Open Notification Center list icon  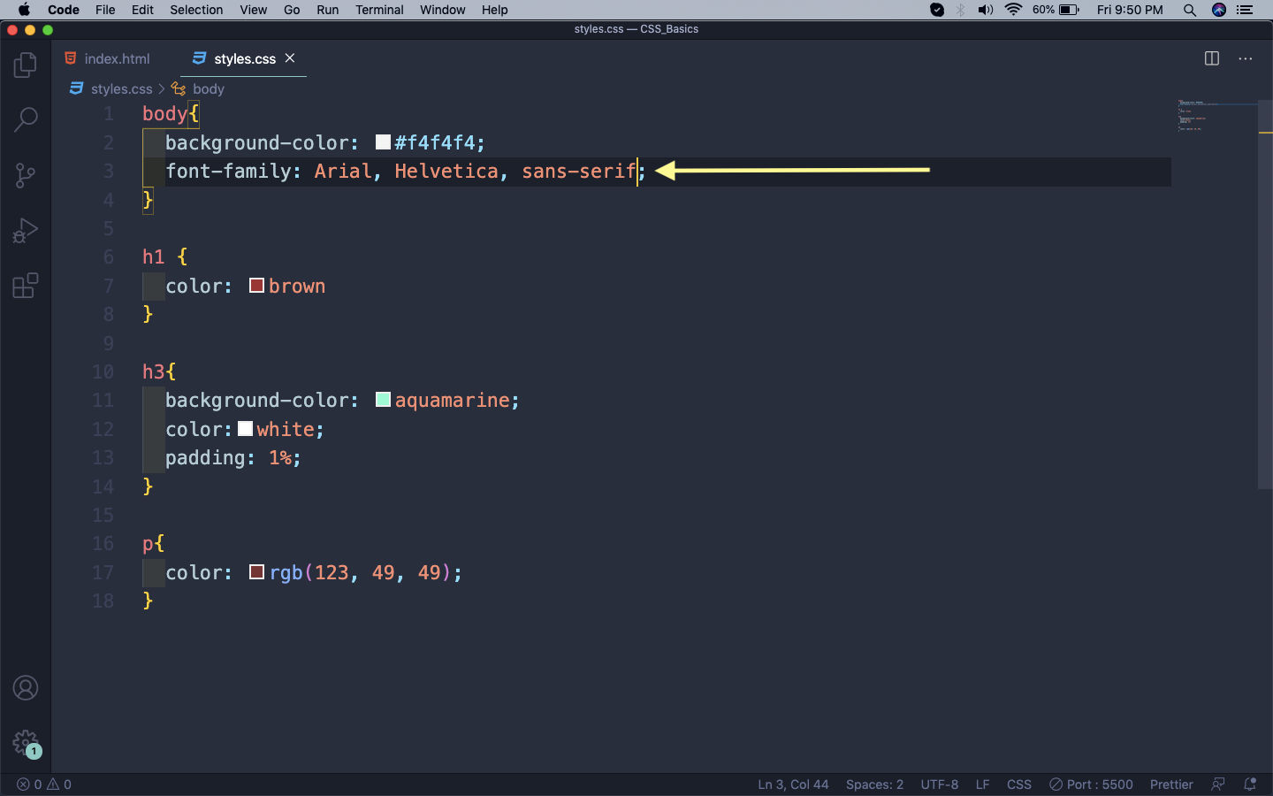point(1246,10)
